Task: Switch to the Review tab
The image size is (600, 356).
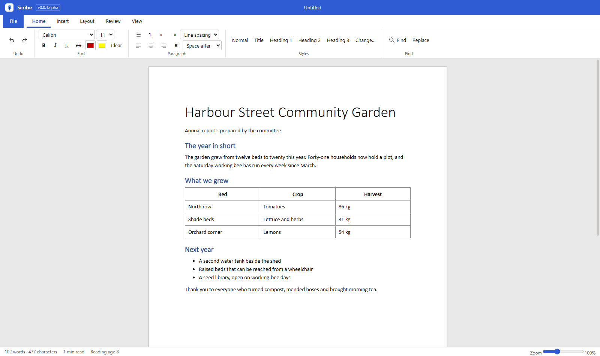Action: [x=113, y=21]
